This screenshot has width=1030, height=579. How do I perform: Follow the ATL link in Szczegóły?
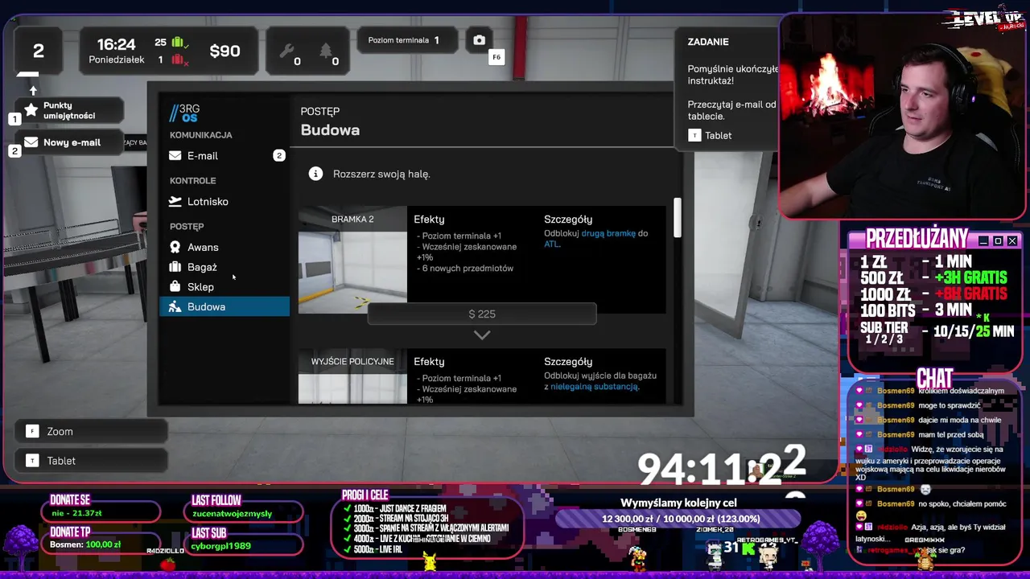pyautogui.click(x=551, y=244)
